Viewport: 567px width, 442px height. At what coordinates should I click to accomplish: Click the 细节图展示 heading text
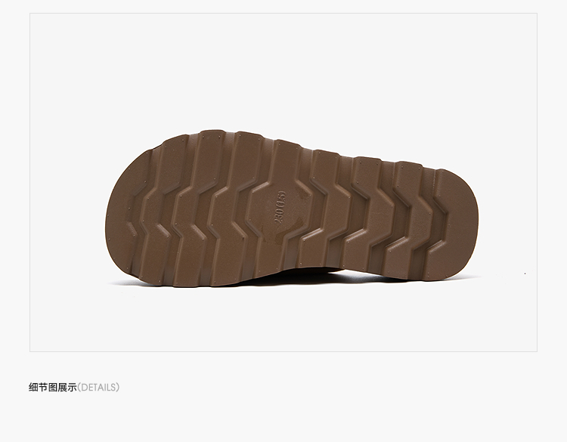(x=53, y=387)
